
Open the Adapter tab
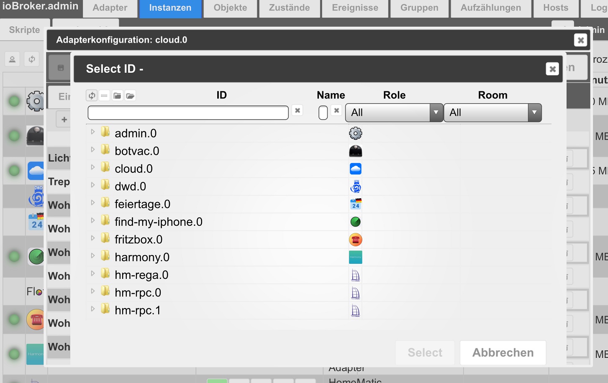(x=110, y=8)
